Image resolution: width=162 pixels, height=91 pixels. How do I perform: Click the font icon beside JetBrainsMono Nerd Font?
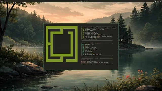click(x=84, y=54)
